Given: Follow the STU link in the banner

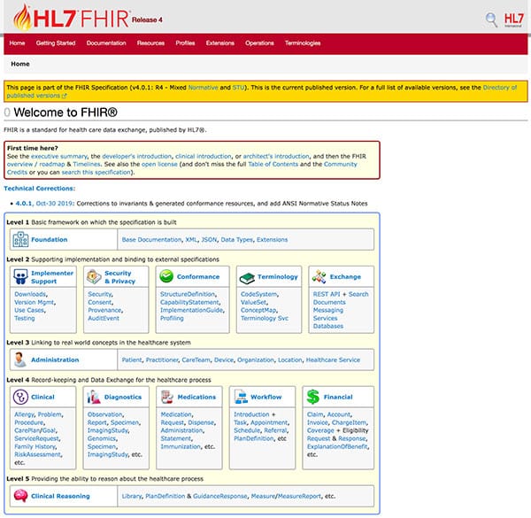Looking at the screenshot, I should (238, 88).
